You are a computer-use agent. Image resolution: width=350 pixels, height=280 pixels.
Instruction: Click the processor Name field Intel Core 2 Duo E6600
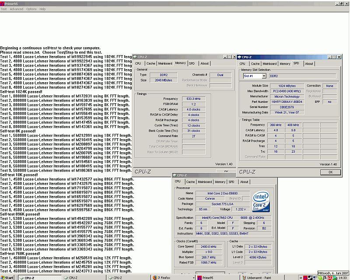tap(223, 193)
